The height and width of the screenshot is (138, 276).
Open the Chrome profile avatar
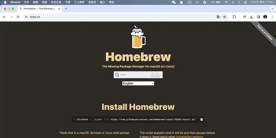[265, 17]
